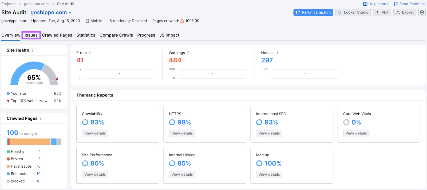
Task: Click the blue dot on Notices chart
Action: click(305, 74)
